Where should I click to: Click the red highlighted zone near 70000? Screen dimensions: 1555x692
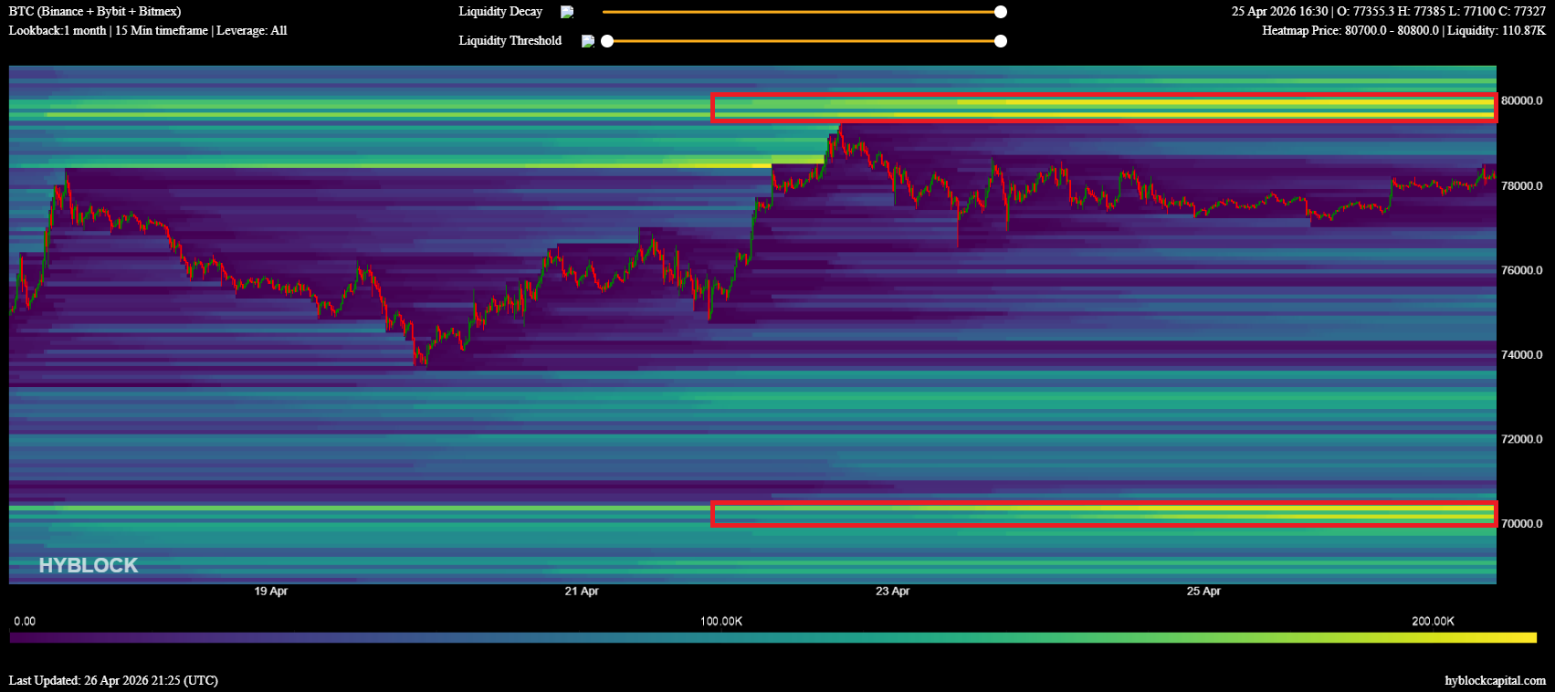(x=1104, y=514)
